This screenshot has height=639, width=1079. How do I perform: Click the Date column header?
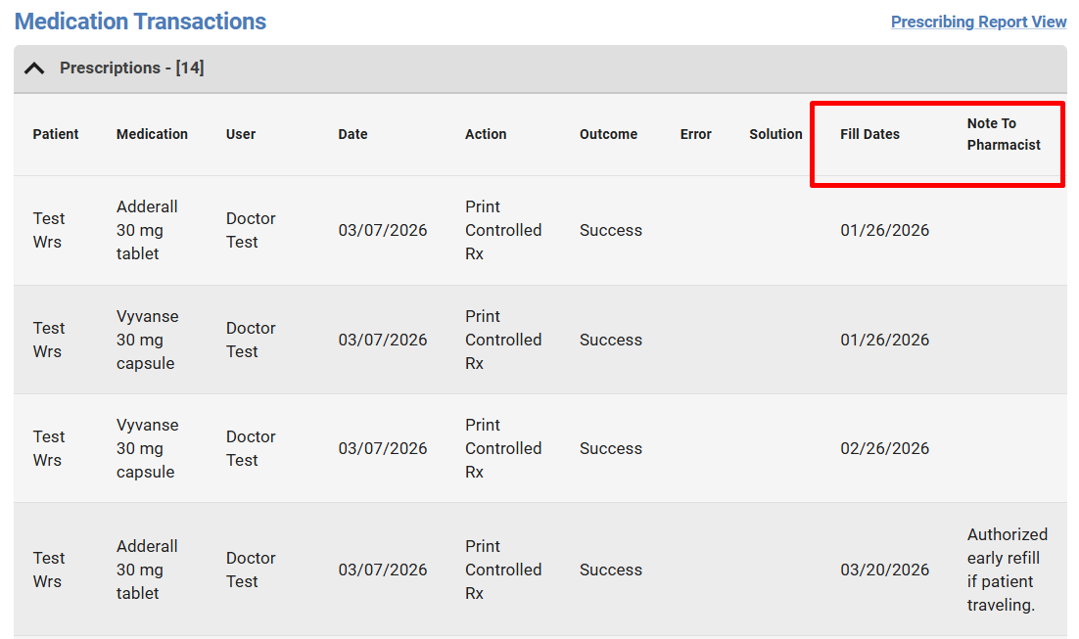tap(352, 134)
